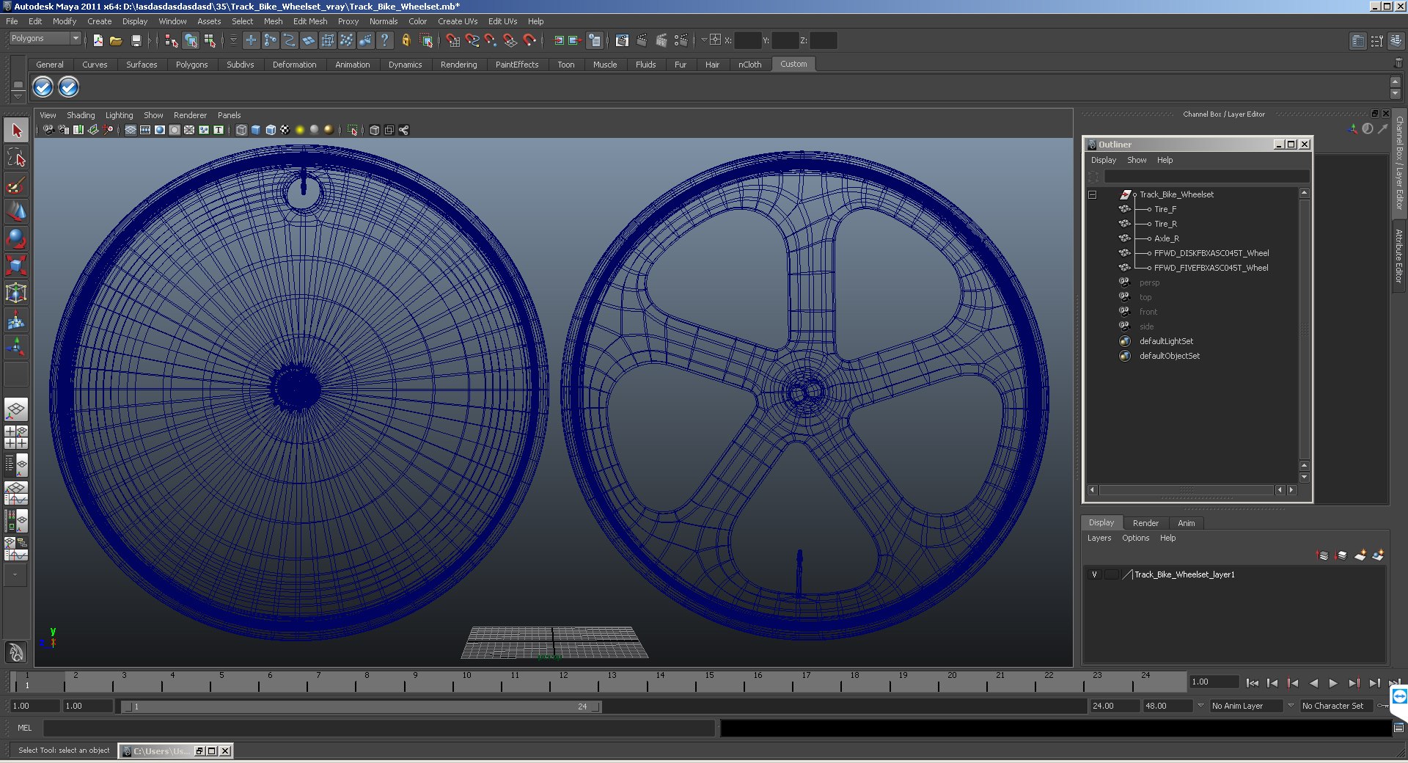
Task: Click the current frame field showing 1.00
Action: pyautogui.click(x=1214, y=682)
